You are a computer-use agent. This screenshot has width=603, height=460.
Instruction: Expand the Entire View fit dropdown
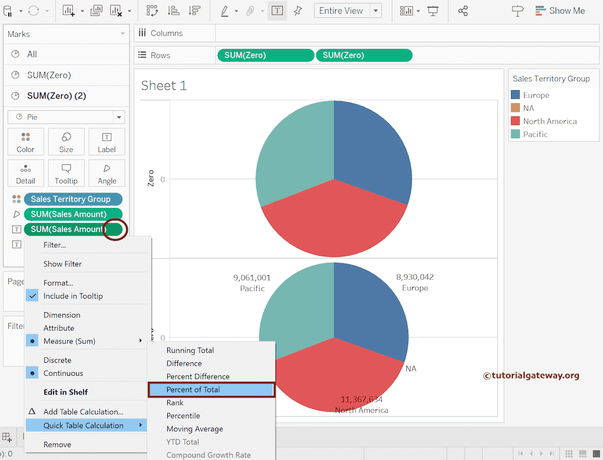(376, 11)
